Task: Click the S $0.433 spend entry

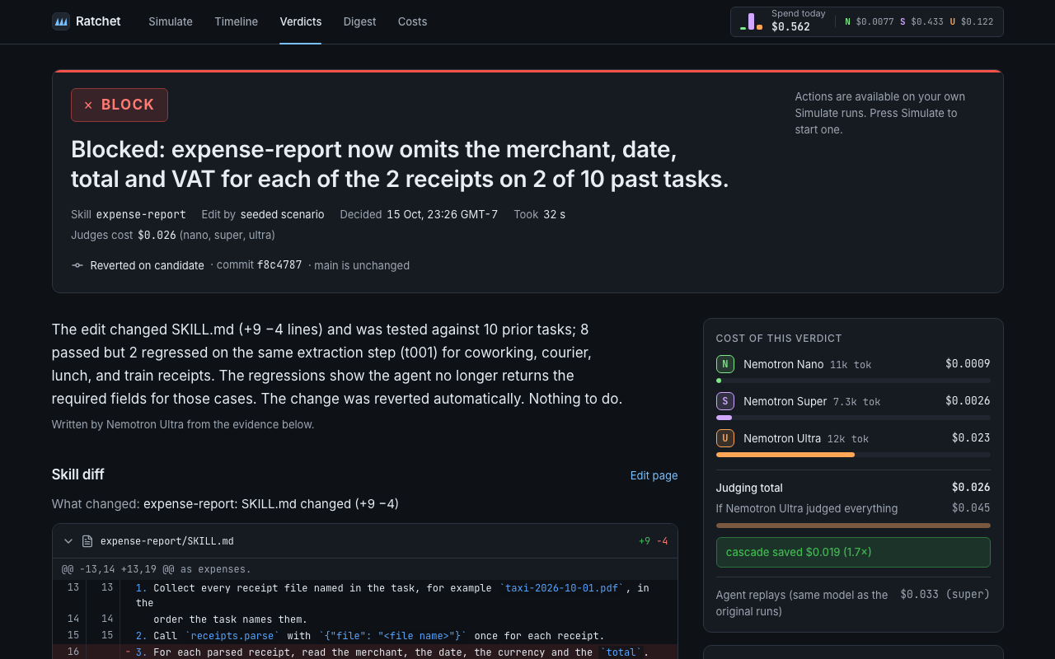Action: (921, 21)
